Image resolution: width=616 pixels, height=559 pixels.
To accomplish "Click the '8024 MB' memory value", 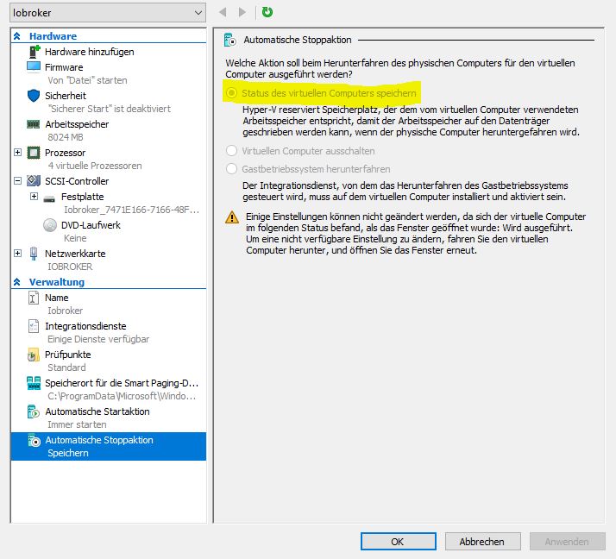I will tap(66, 137).
